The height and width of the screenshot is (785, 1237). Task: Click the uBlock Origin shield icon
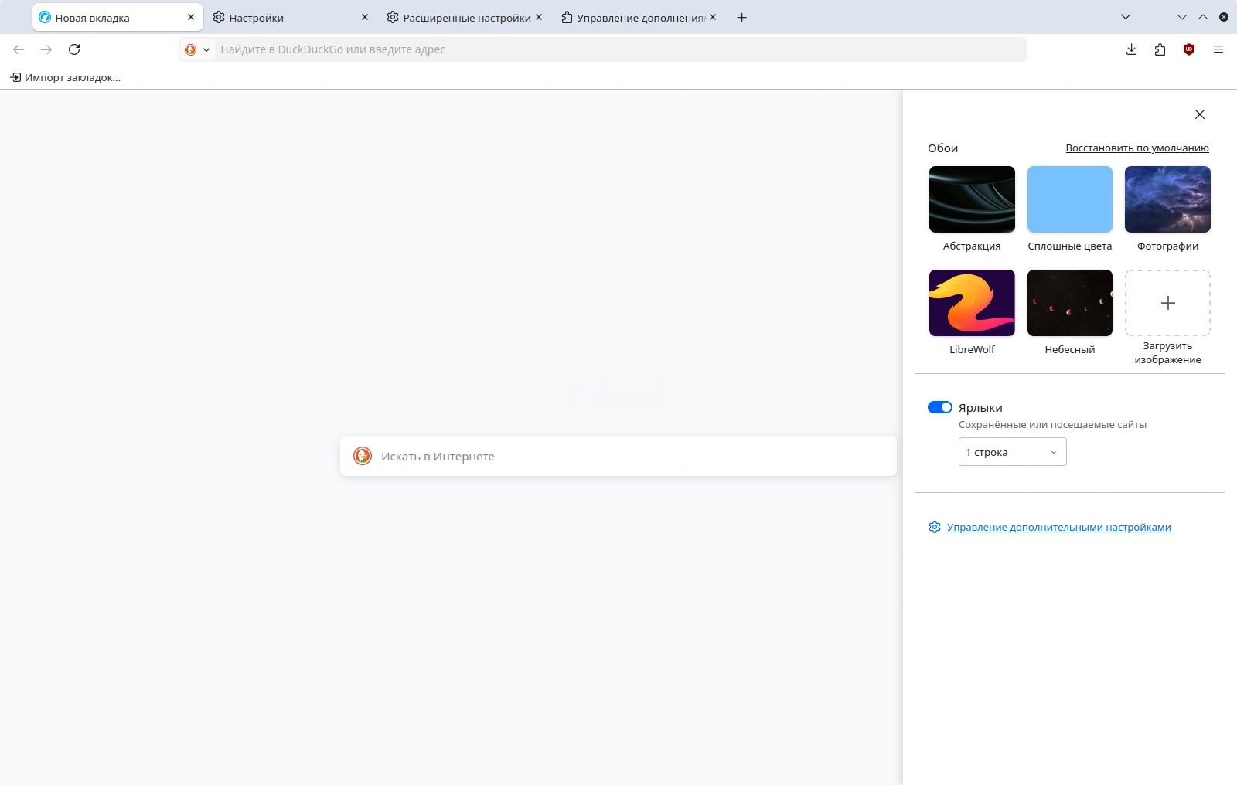click(1189, 49)
